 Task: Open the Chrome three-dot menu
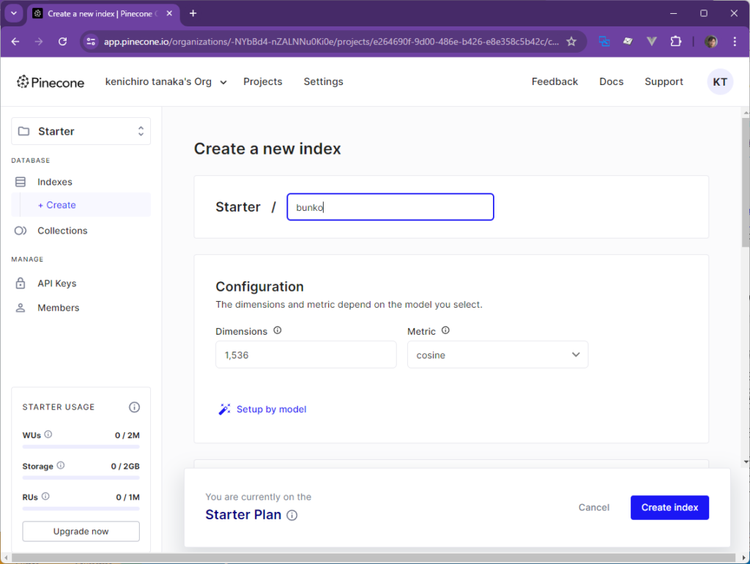735,42
